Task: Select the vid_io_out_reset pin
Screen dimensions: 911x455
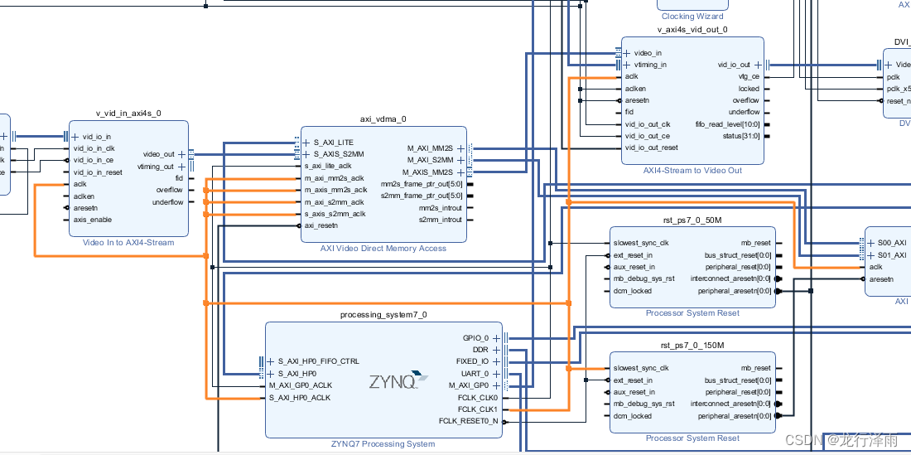Action: (x=651, y=148)
